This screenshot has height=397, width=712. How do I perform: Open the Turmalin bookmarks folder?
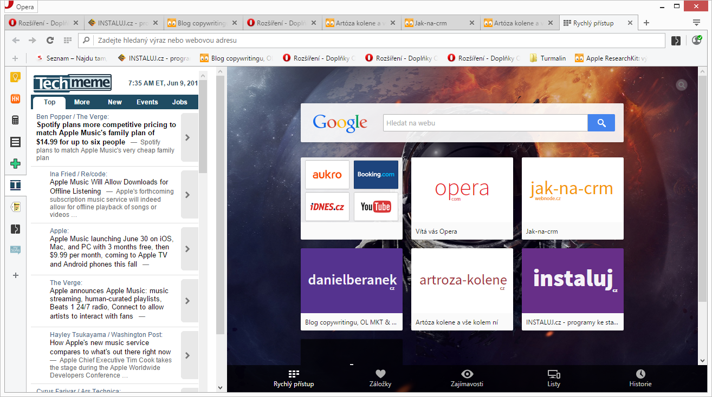(548, 58)
